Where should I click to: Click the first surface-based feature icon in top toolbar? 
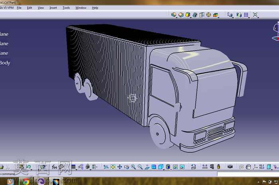pyautogui.click(x=174, y=15)
